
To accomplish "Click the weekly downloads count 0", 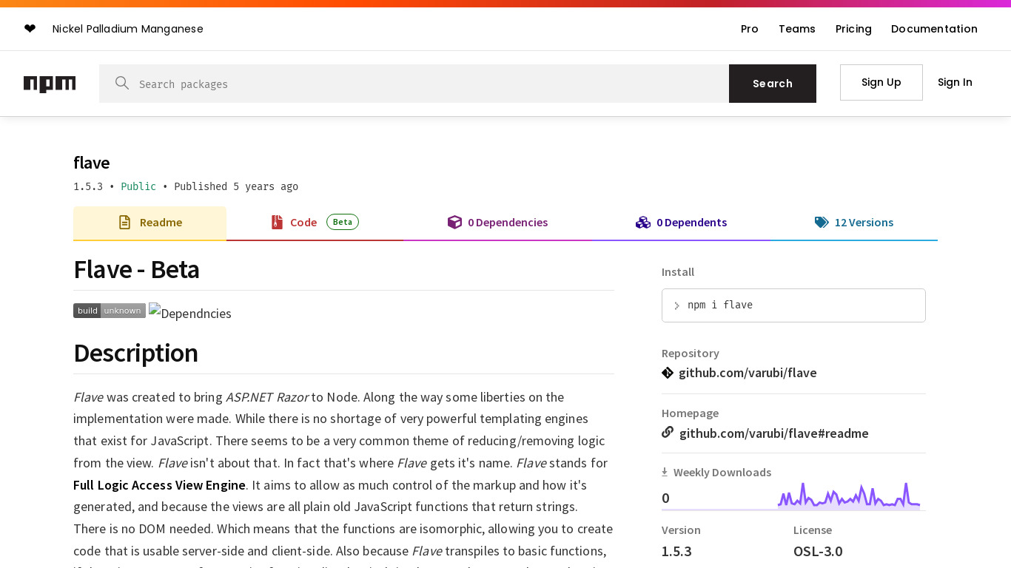I will click(x=665, y=498).
